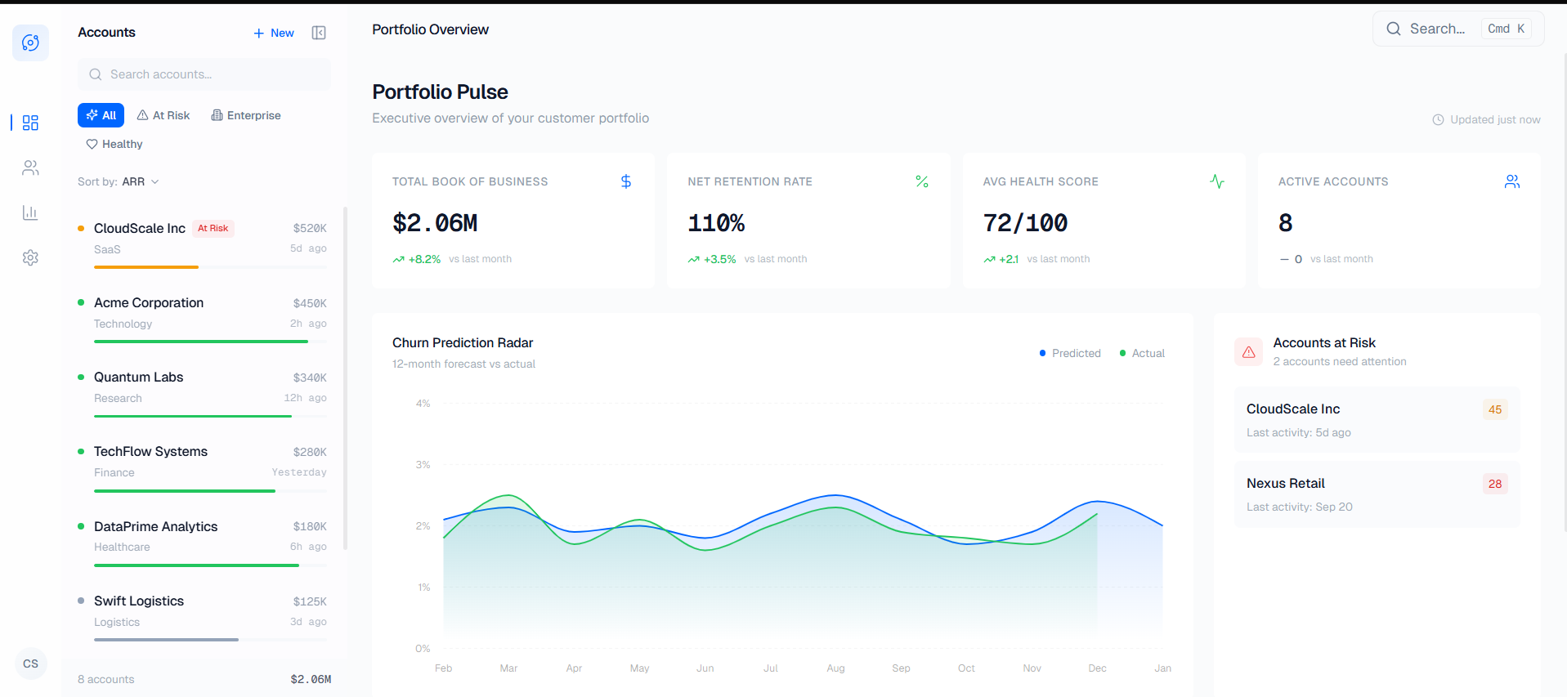The height and width of the screenshot is (697, 1567).
Task: Click the magnifier icon in top search
Action: click(x=1394, y=29)
